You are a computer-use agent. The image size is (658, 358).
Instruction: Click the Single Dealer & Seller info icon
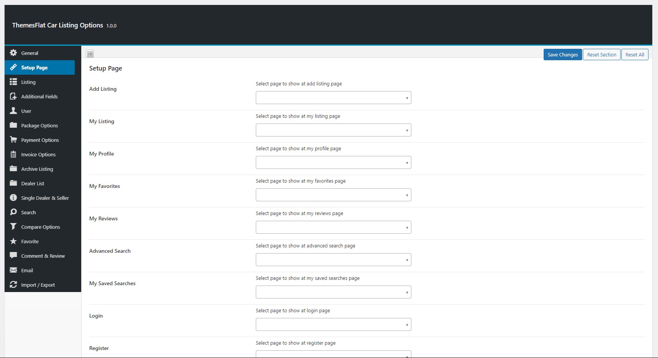tap(13, 197)
